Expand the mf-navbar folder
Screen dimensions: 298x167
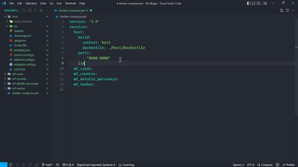tap(19, 89)
